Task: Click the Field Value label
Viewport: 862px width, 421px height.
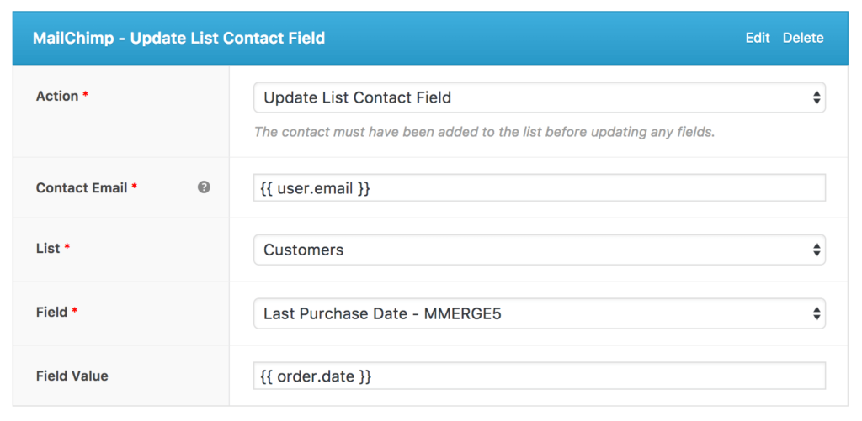Action: 72,376
